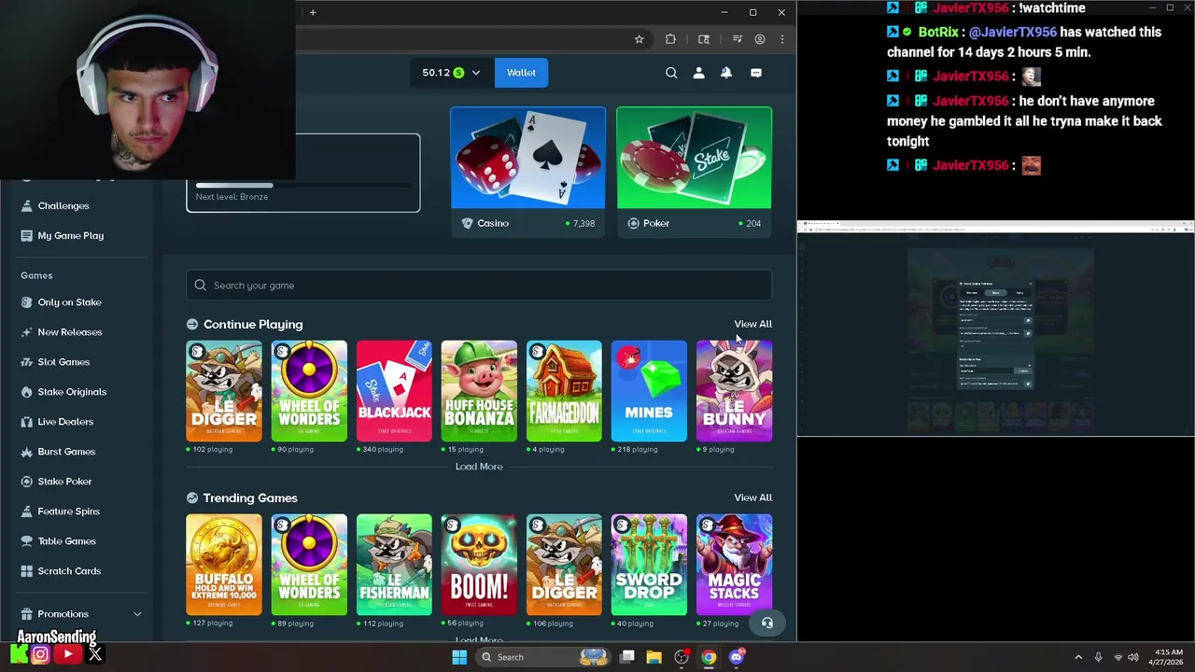1195x672 pixels.
Task: Open Discord from taskbar
Action: pyautogui.click(x=737, y=657)
